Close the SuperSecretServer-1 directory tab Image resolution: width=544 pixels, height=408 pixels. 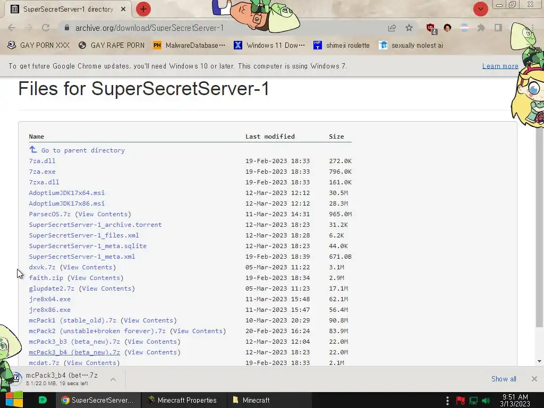(x=123, y=10)
